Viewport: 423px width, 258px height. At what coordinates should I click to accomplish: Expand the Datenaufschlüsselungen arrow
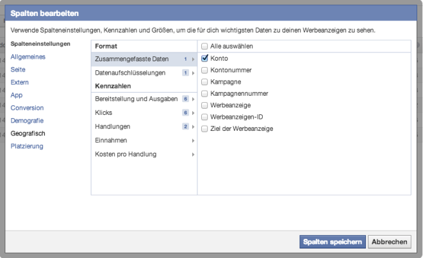pyautogui.click(x=193, y=73)
